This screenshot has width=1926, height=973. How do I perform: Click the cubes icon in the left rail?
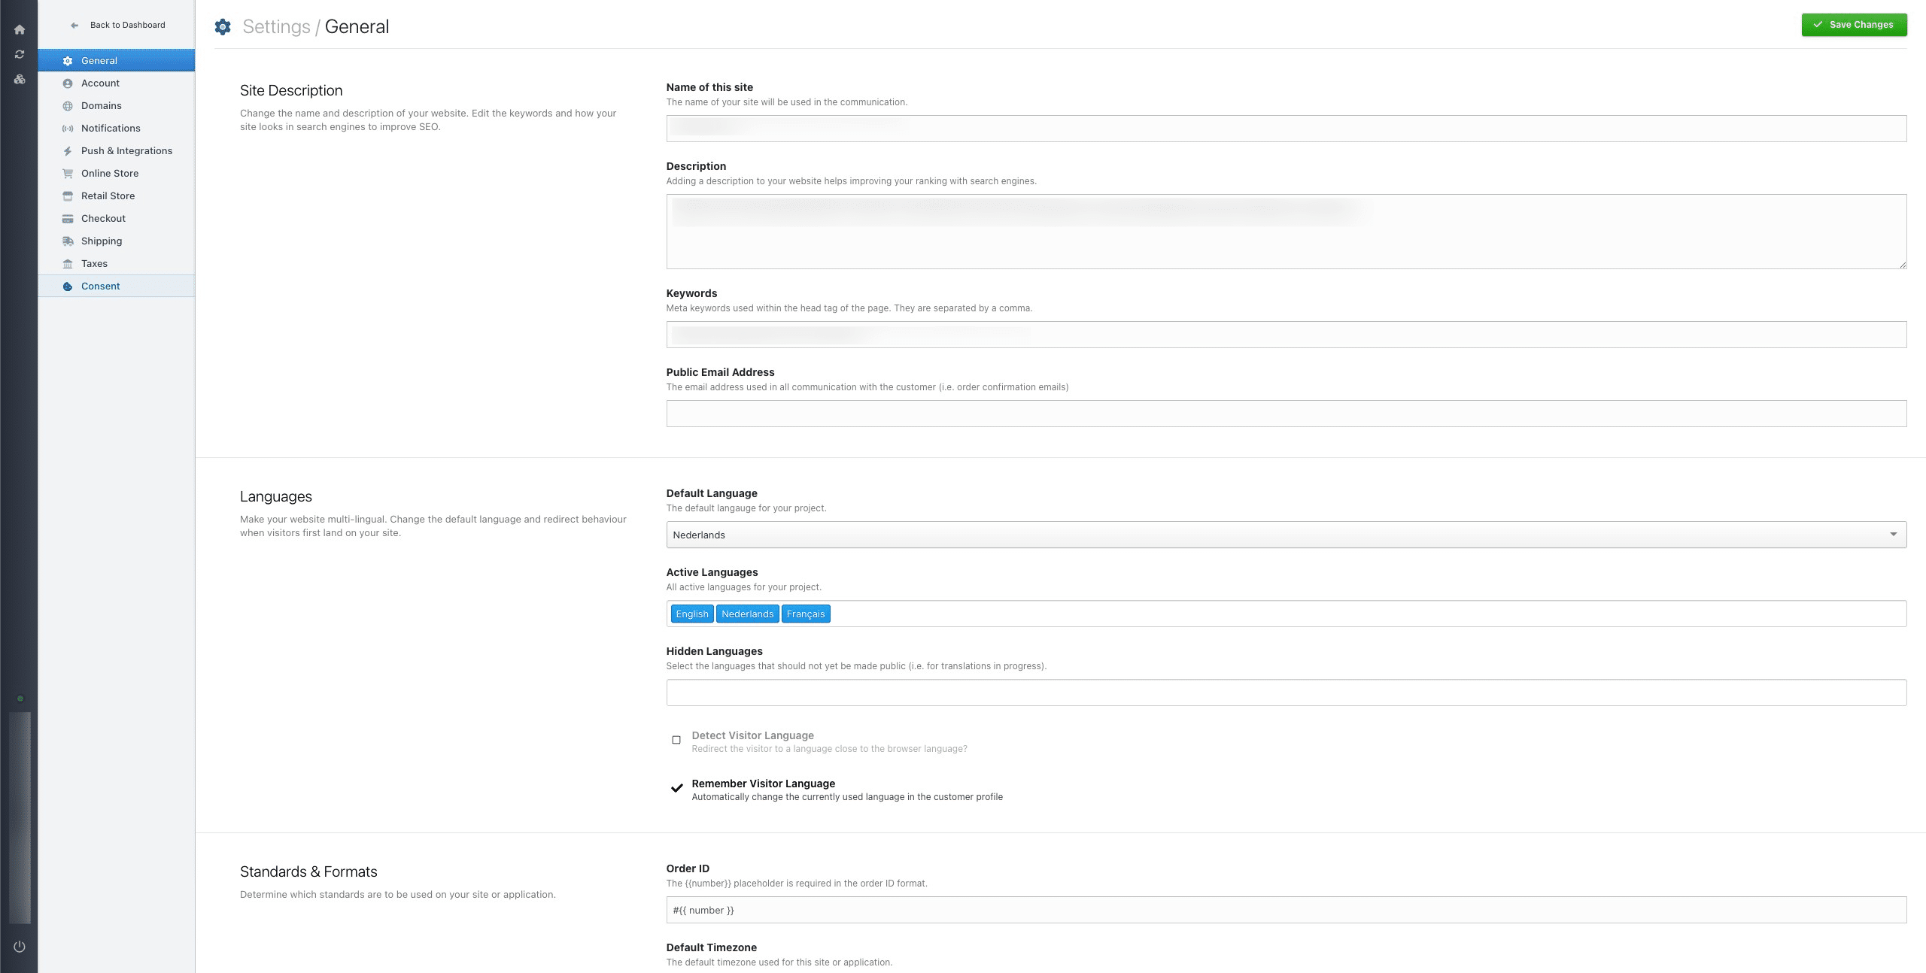tap(20, 79)
